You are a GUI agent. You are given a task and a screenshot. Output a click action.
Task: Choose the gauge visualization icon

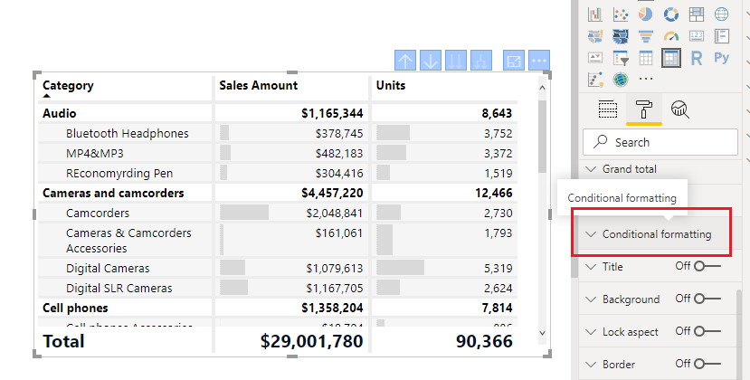click(671, 36)
